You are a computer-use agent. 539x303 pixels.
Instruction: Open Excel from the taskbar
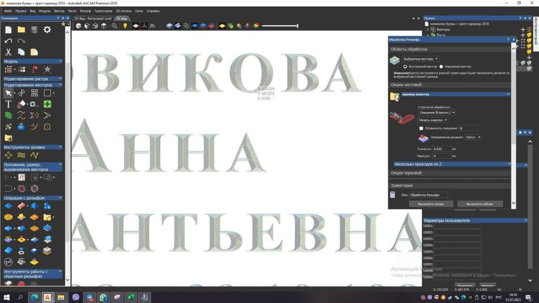pyautogui.click(x=131, y=297)
